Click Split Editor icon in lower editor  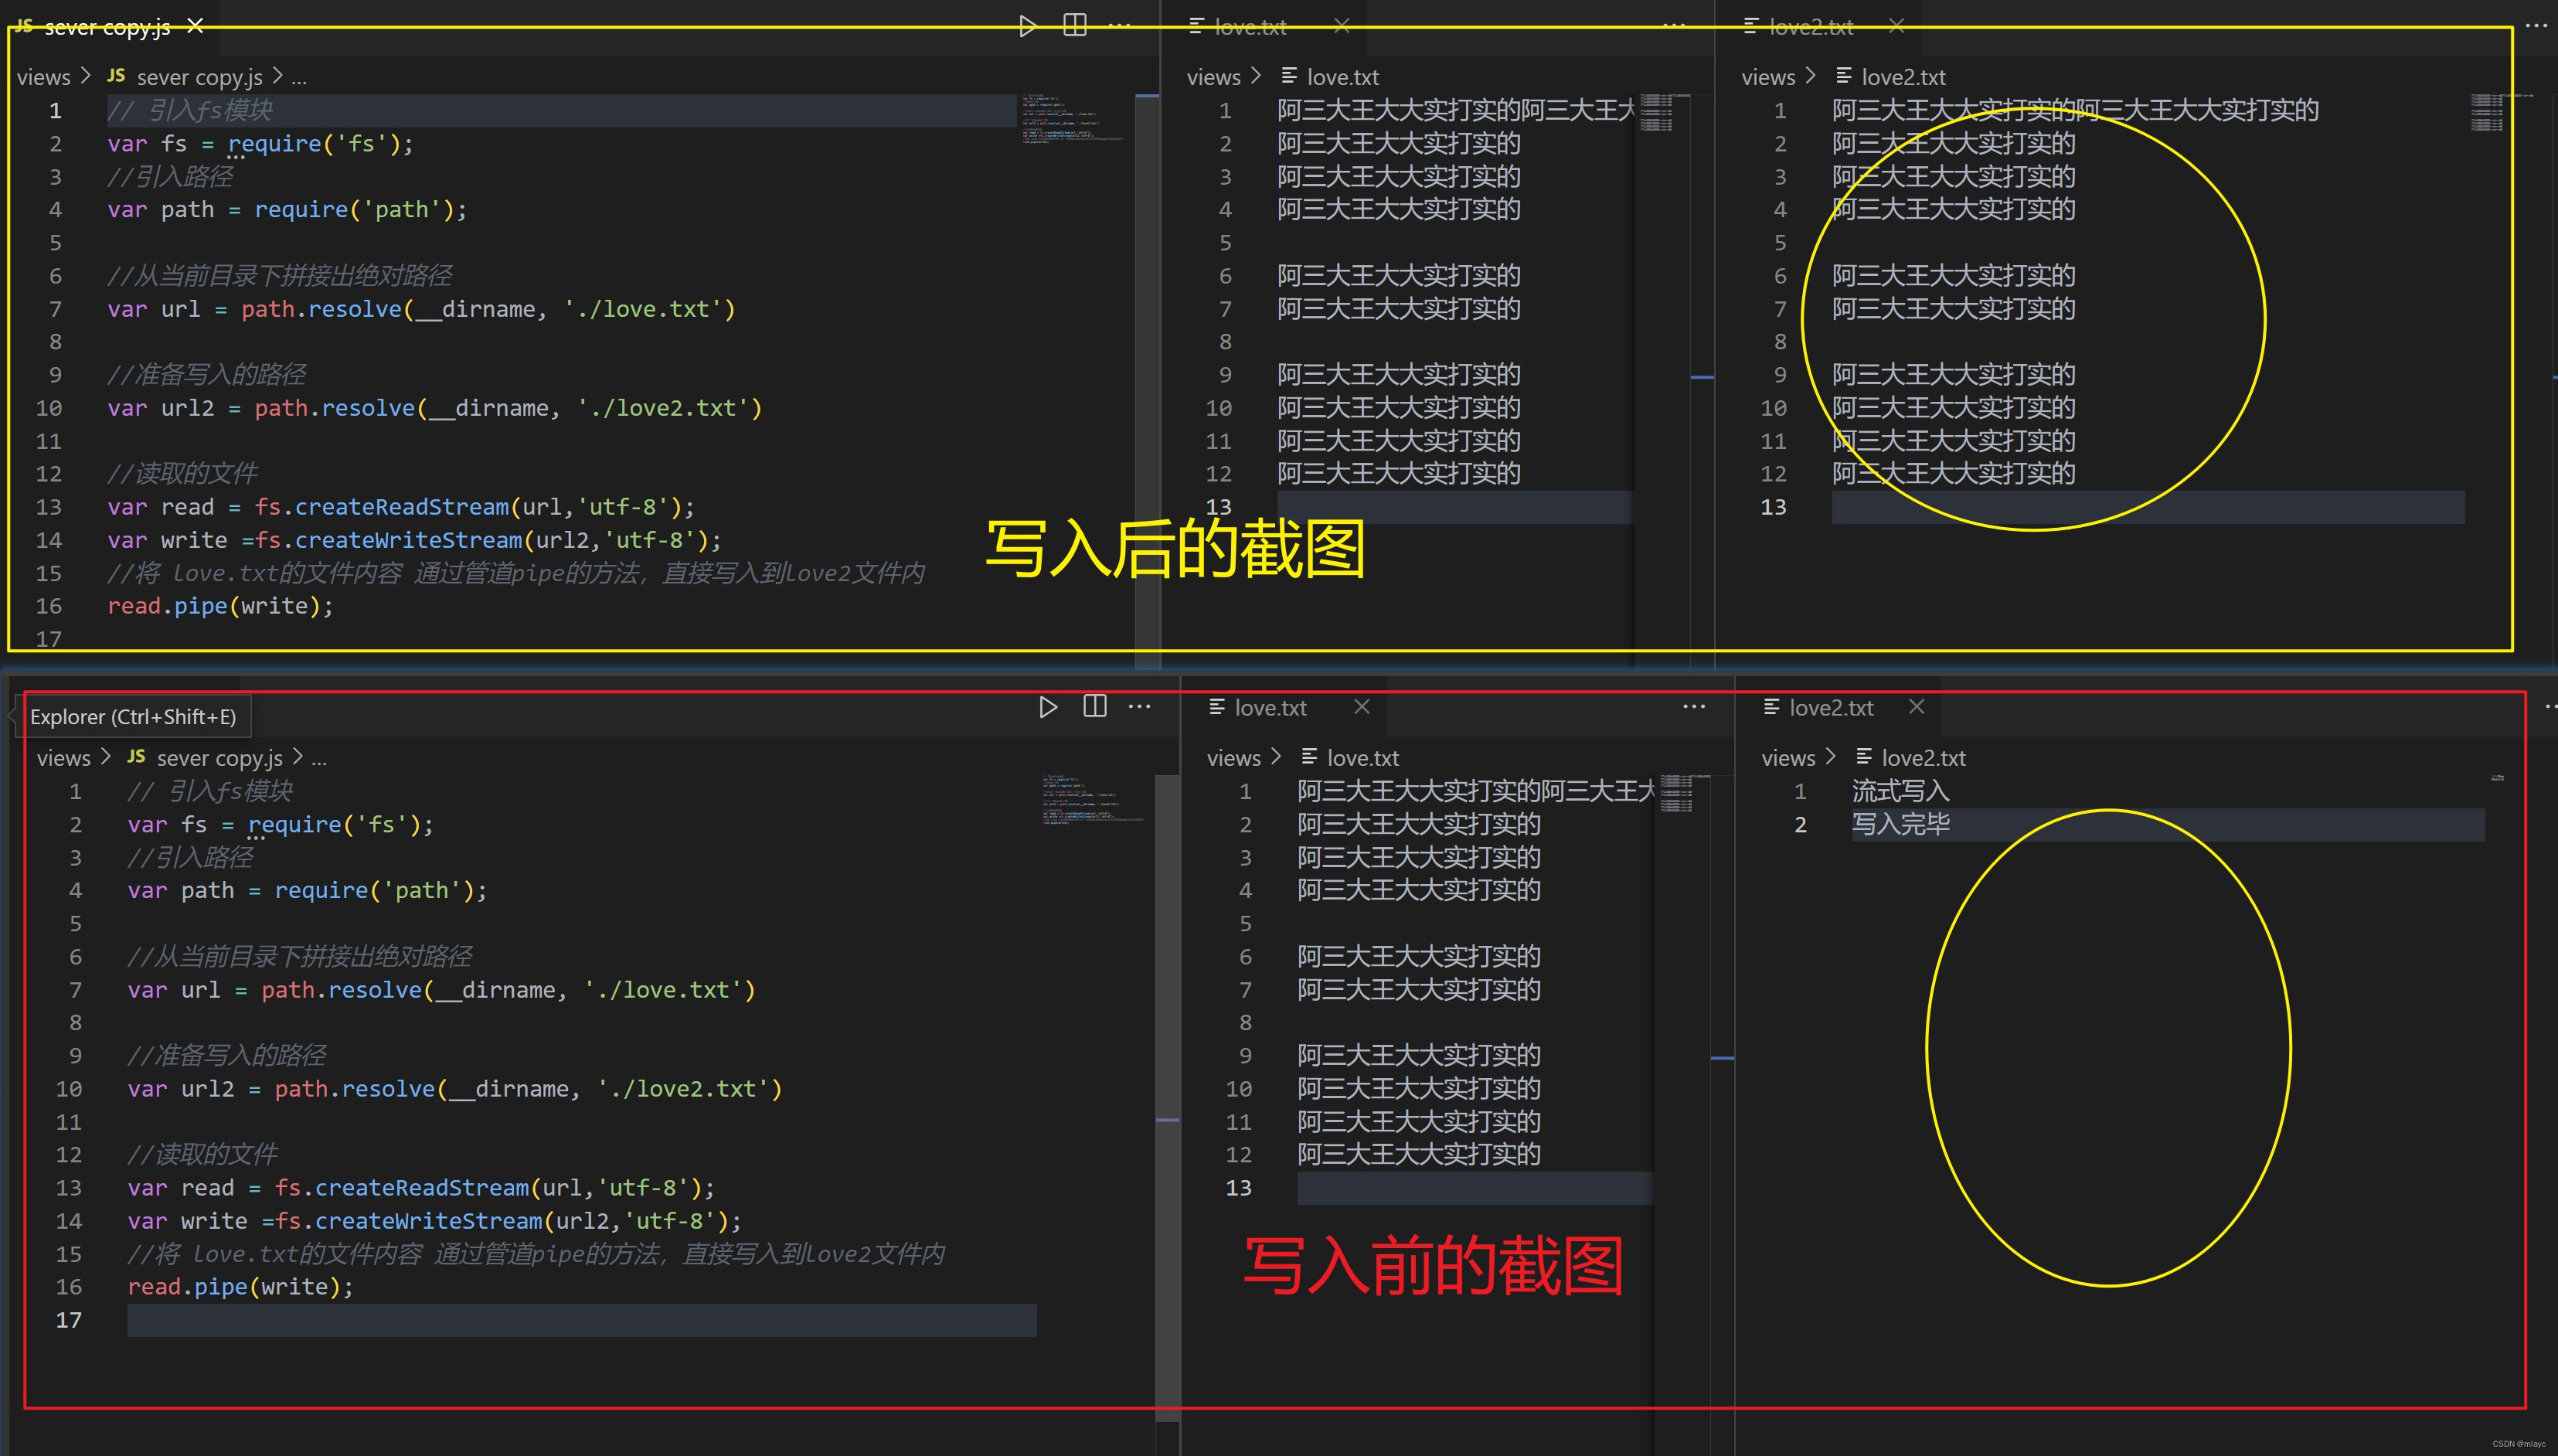(x=1094, y=706)
